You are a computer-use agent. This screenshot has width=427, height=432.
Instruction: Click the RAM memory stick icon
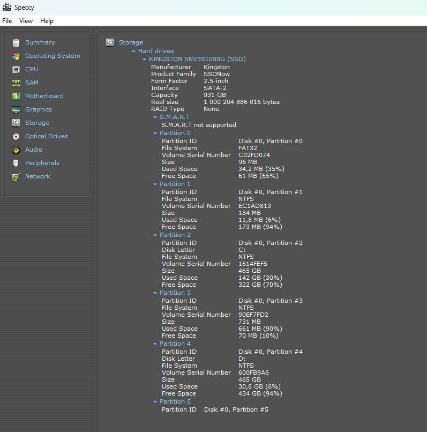click(16, 83)
